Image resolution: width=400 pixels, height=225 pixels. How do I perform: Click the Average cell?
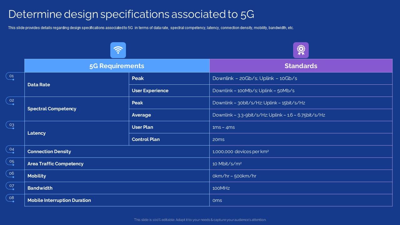169,115
